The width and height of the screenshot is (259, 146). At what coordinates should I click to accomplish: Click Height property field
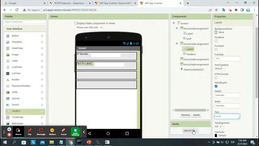point(227,95)
